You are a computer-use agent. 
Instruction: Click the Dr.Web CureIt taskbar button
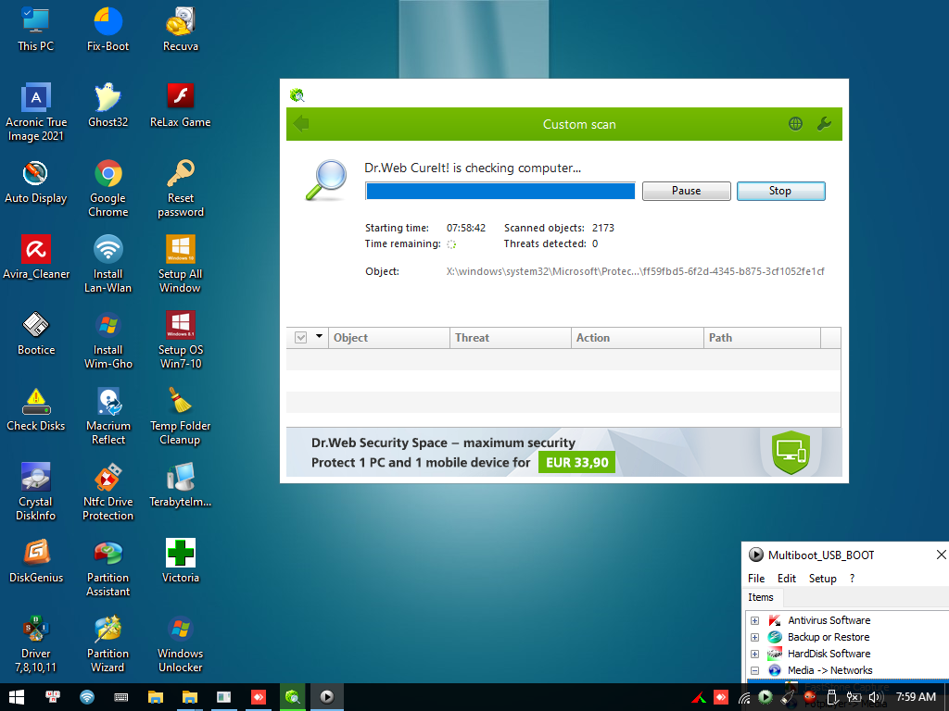293,697
